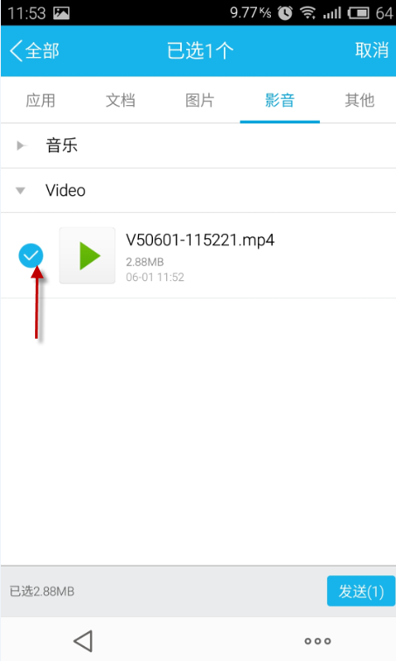
Task: Tap the cellular signal bars icon
Action: pyautogui.click(x=331, y=13)
